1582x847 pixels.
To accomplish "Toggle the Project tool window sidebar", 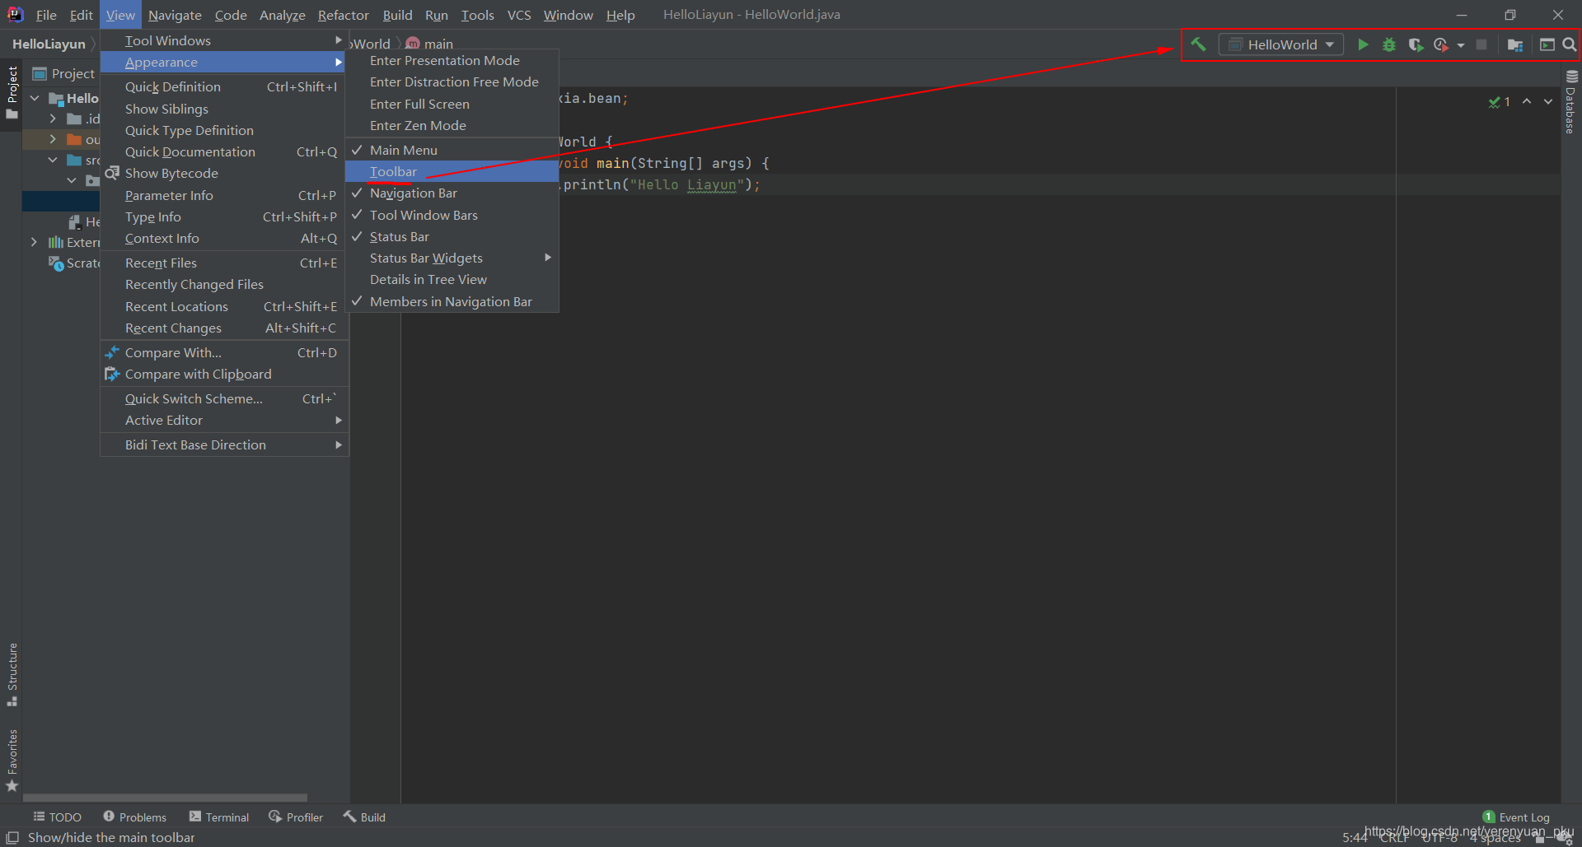I will point(12,91).
